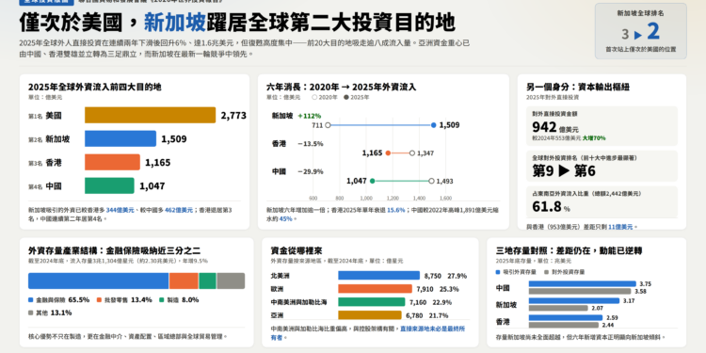706x353 pixels.
Task: Select the blue 香港 stock bar at 2.59
Action: [566, 318]
